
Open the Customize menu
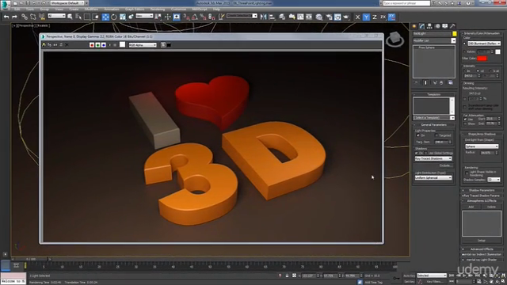tap(178, 9)
